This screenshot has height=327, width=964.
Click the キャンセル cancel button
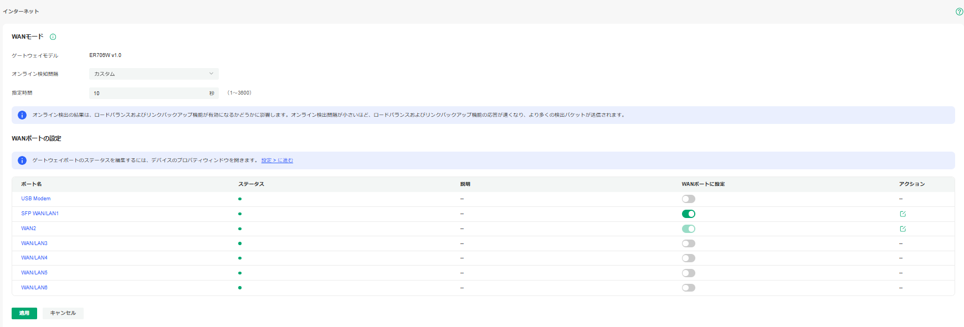click(63, 313)
